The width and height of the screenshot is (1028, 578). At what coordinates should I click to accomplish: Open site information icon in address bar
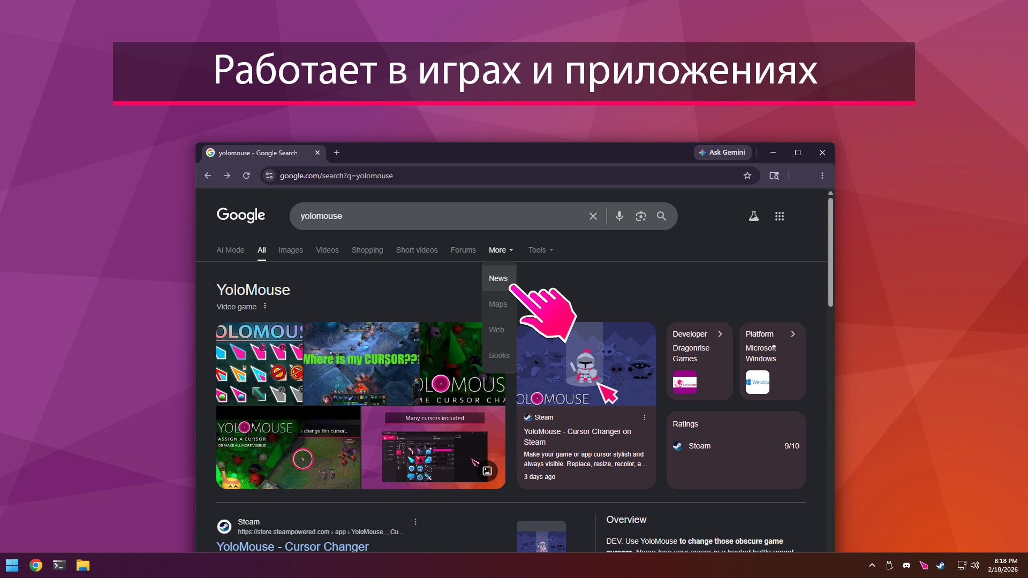pos(269,176)
